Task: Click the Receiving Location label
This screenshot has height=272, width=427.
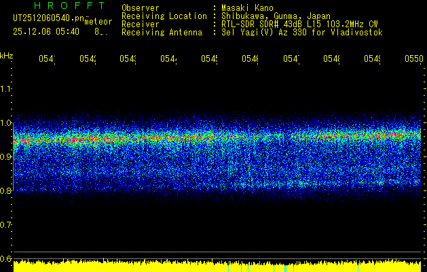Action: click(x=164, y=16)
